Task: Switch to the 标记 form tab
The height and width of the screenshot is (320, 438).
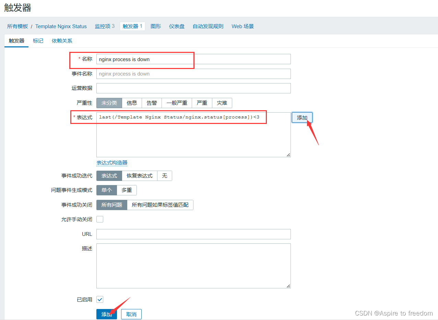Action: point(38,41)
